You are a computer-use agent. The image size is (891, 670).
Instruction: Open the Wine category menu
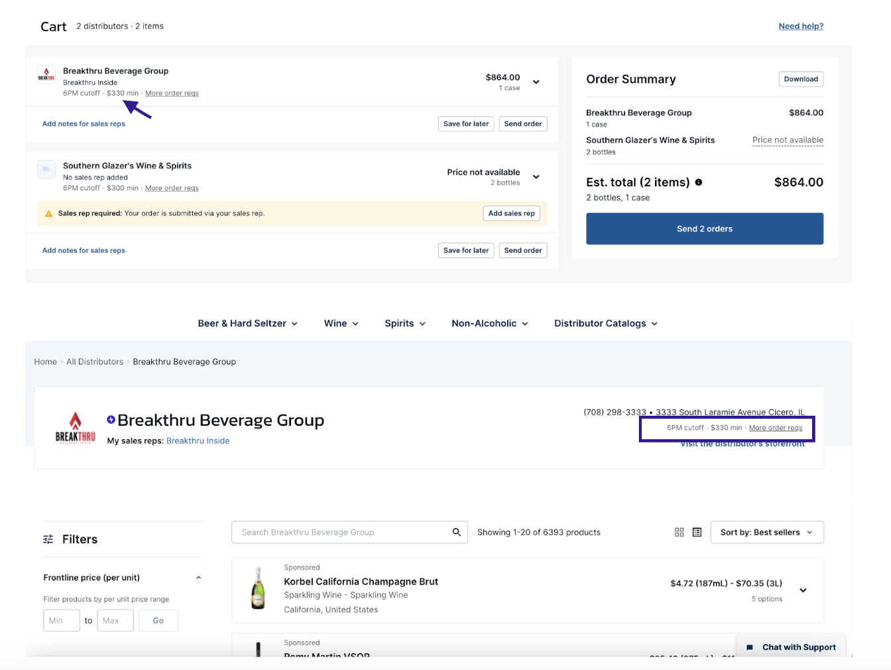(x=341, y=323)
